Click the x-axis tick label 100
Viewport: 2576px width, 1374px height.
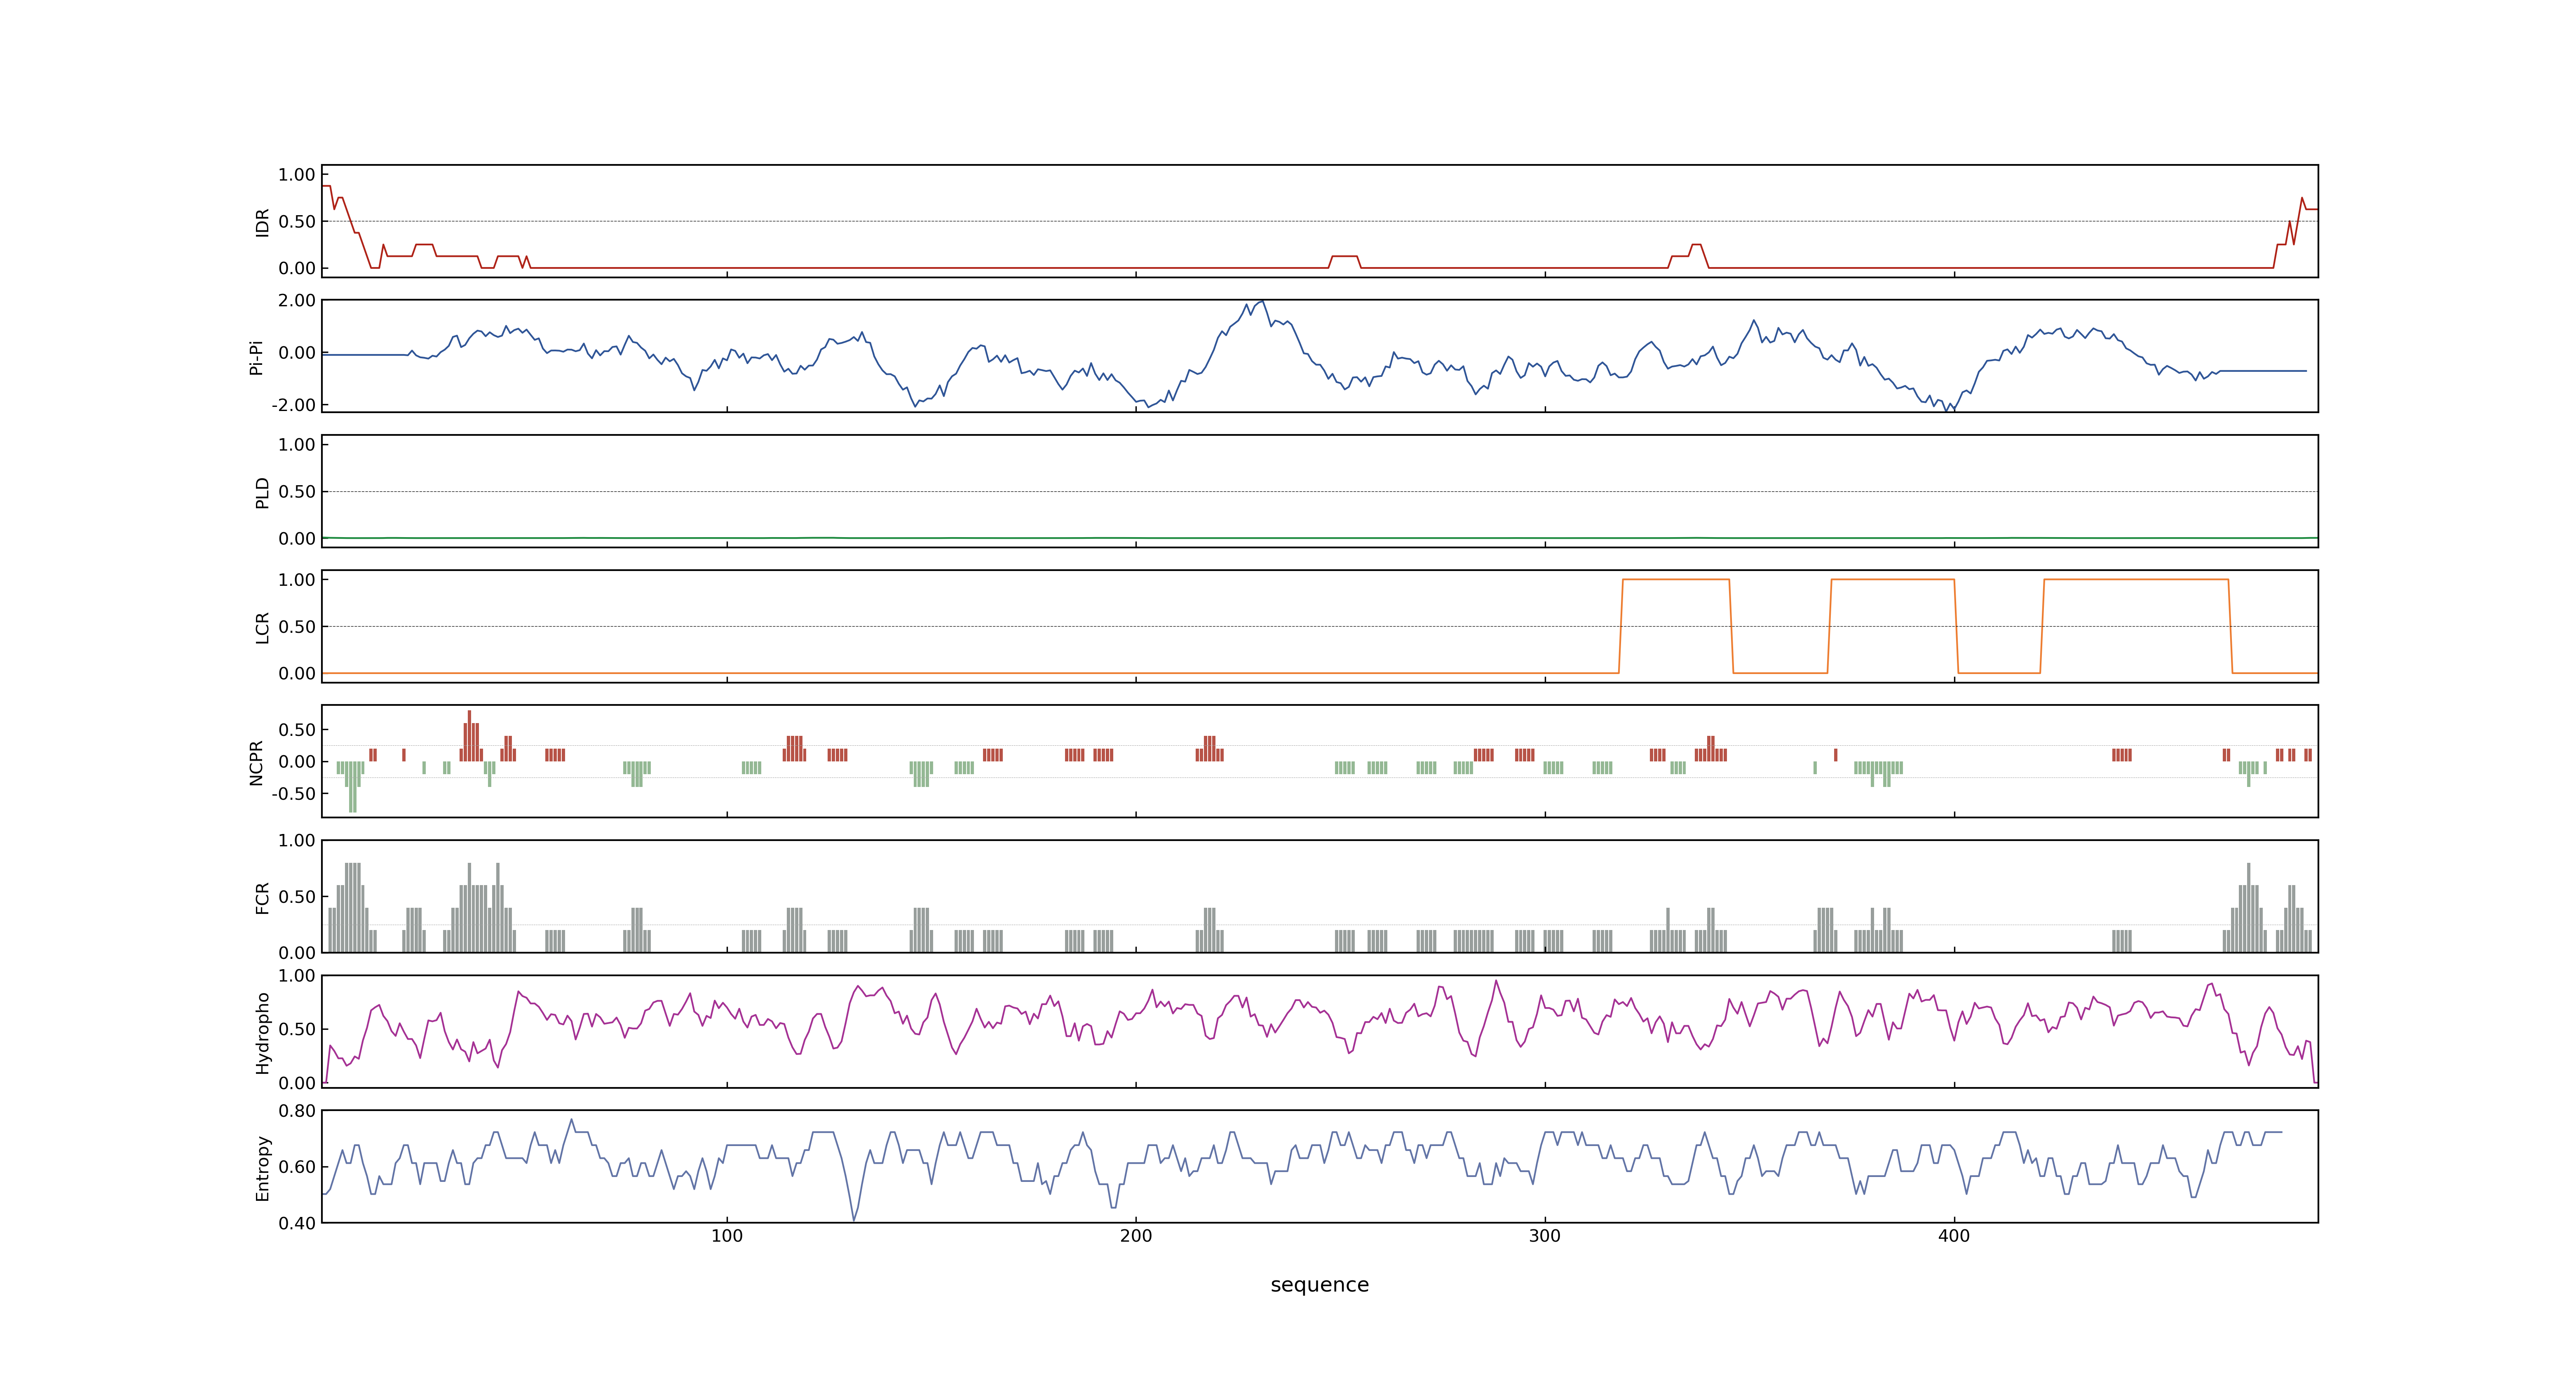point(727,1236)
